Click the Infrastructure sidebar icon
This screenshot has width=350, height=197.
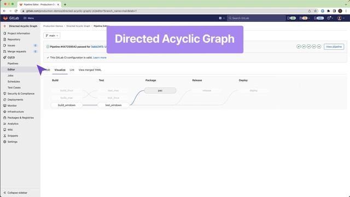coord(5,112)
